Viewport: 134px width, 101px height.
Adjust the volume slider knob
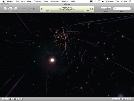tap(28, 9)
